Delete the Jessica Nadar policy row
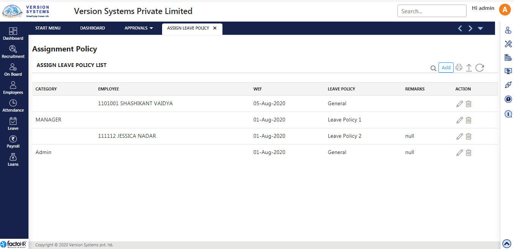 click(x=468, y=136)
